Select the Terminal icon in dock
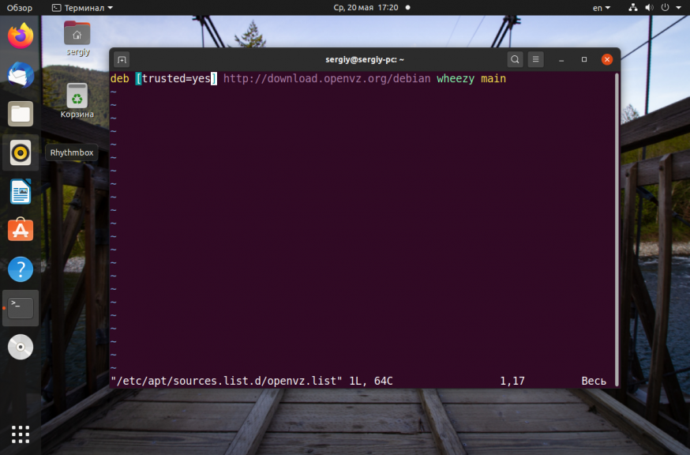 point(20,308)
